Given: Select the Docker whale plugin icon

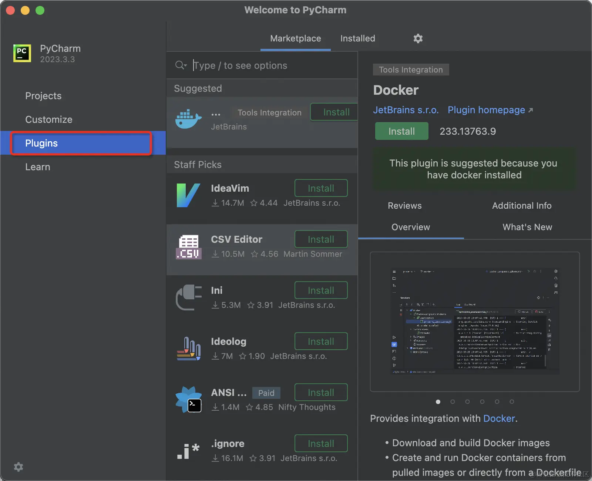Looking at the screenshot, I should click(188, 119).
